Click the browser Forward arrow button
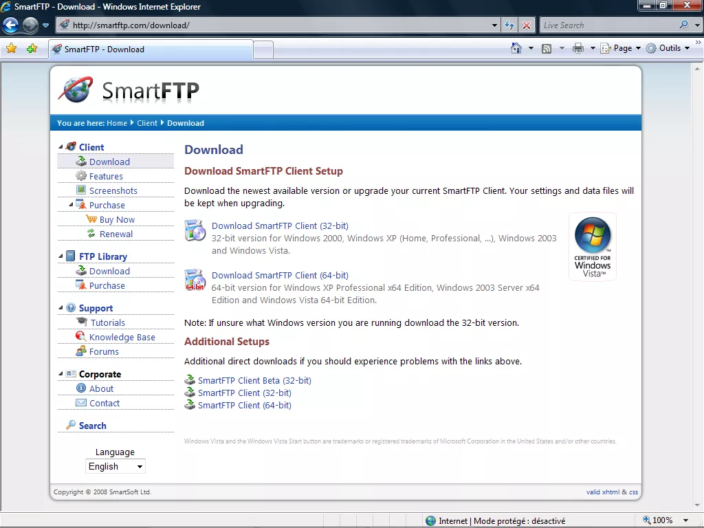This screenshot has height=528, width=704. point(30,25)
